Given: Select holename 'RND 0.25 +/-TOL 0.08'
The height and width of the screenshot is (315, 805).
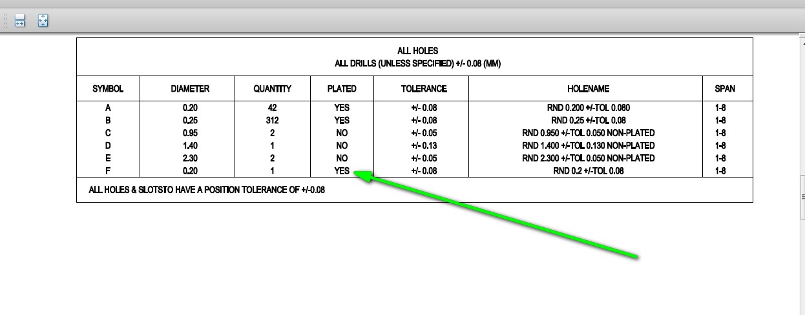Looking at the screenshot, I should (x=588, y=120).
